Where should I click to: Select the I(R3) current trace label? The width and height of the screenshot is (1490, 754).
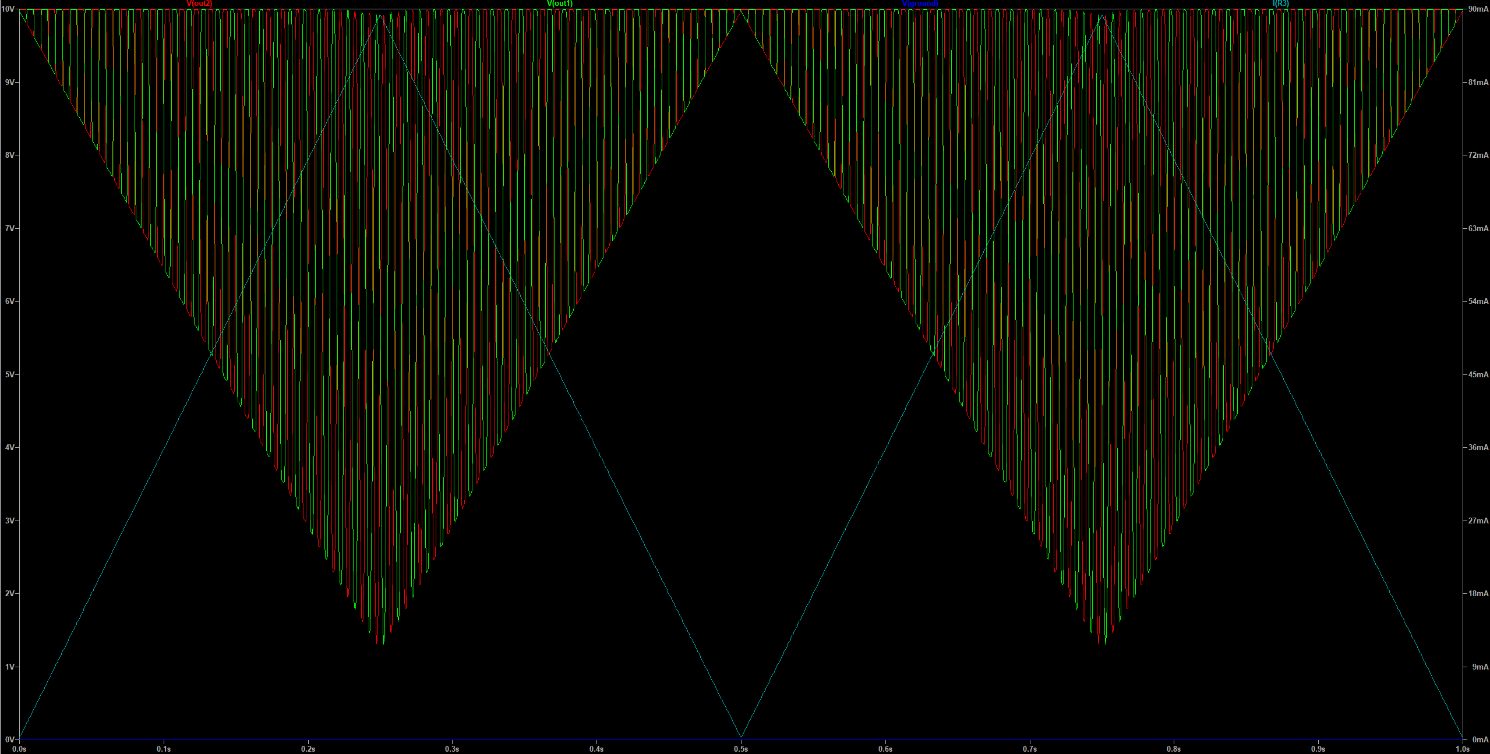(x=1280, y=3)
